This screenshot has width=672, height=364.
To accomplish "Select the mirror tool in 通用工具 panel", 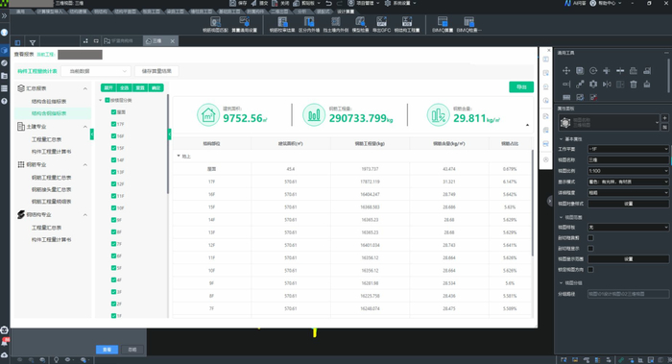I will 607,85.
